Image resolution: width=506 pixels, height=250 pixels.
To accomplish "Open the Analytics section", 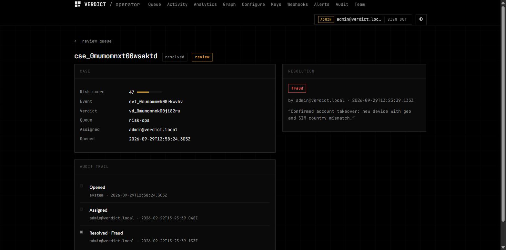I will tap(205, 5).
